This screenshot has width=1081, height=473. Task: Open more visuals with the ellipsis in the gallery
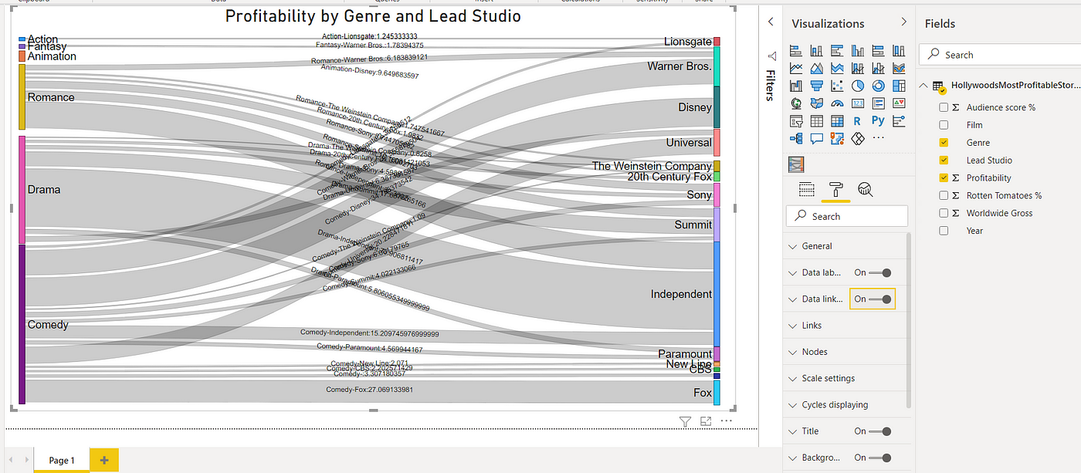coord(878,139)
